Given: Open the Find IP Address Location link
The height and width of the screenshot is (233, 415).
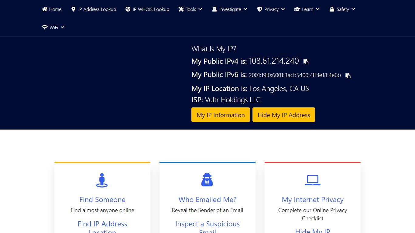Looking at the screenshot, I should (x=102, y=224).
